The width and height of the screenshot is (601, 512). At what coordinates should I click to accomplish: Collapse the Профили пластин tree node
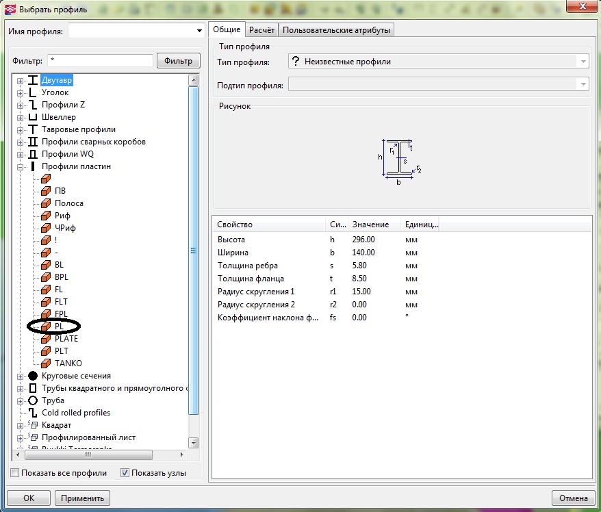(20, 166)
